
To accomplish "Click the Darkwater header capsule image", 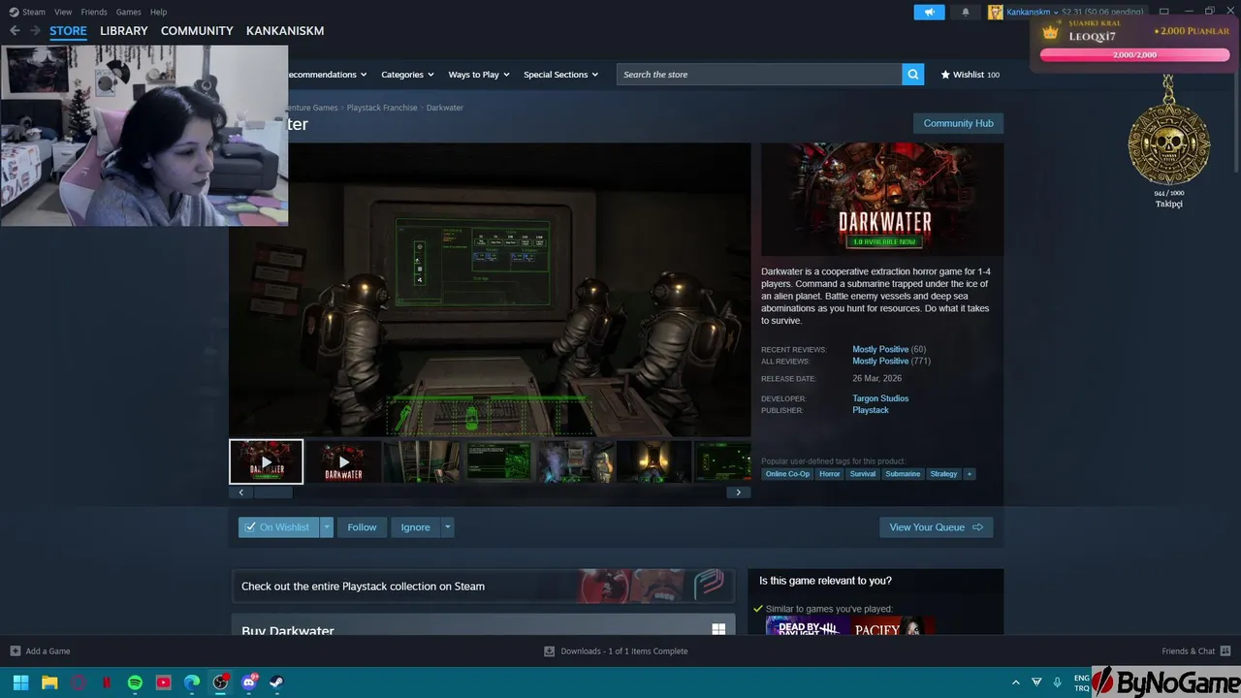I will point(882,200).
